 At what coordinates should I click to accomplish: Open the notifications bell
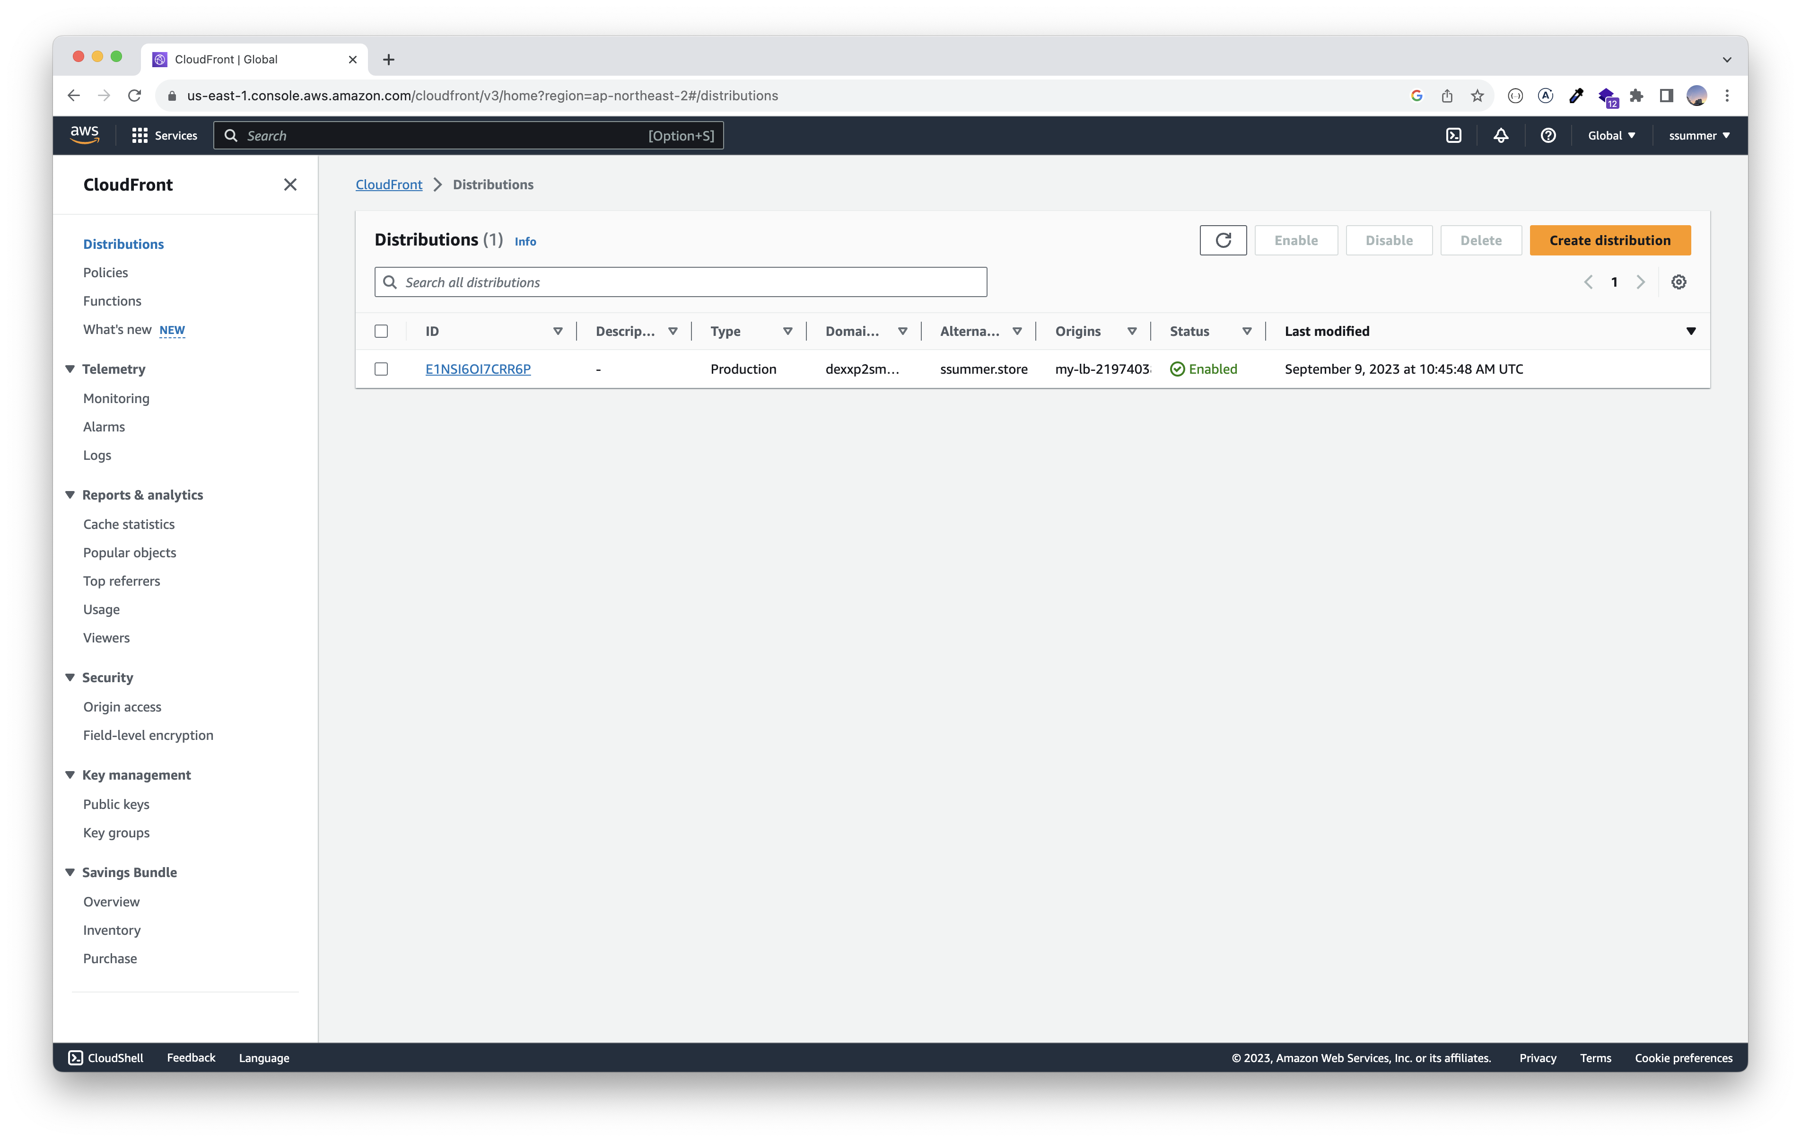(1500, 135)
